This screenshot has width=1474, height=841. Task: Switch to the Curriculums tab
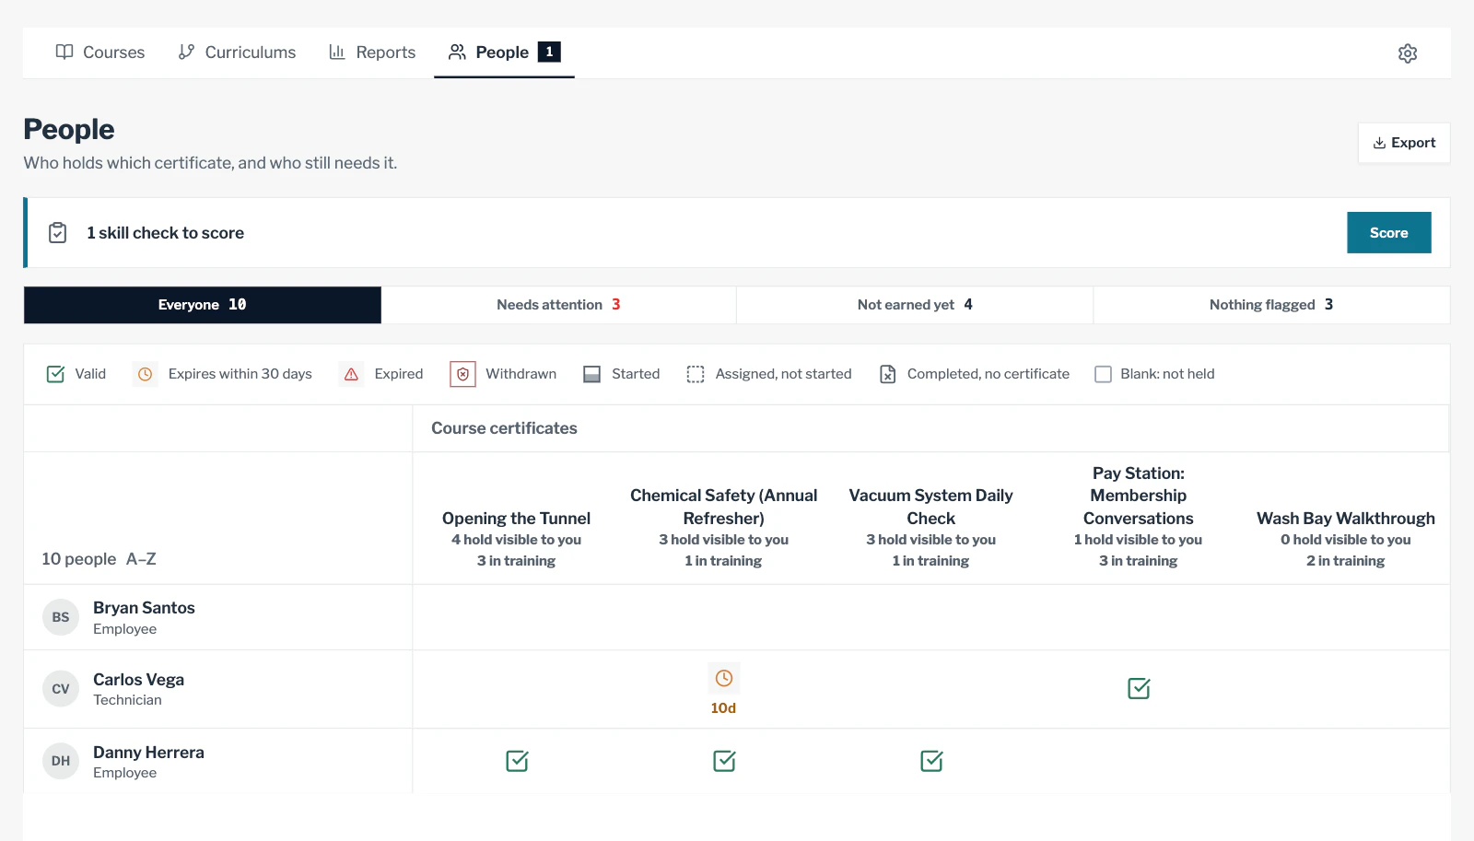[x=237, y=53]
